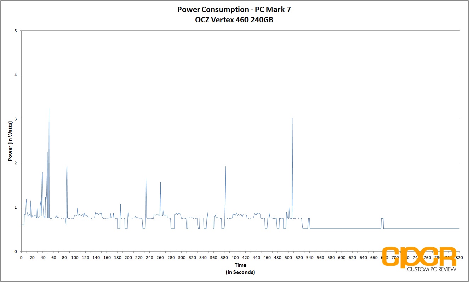Click the '260' tick label on the time axis
469x282 pixels.
[x=160, y=258]
